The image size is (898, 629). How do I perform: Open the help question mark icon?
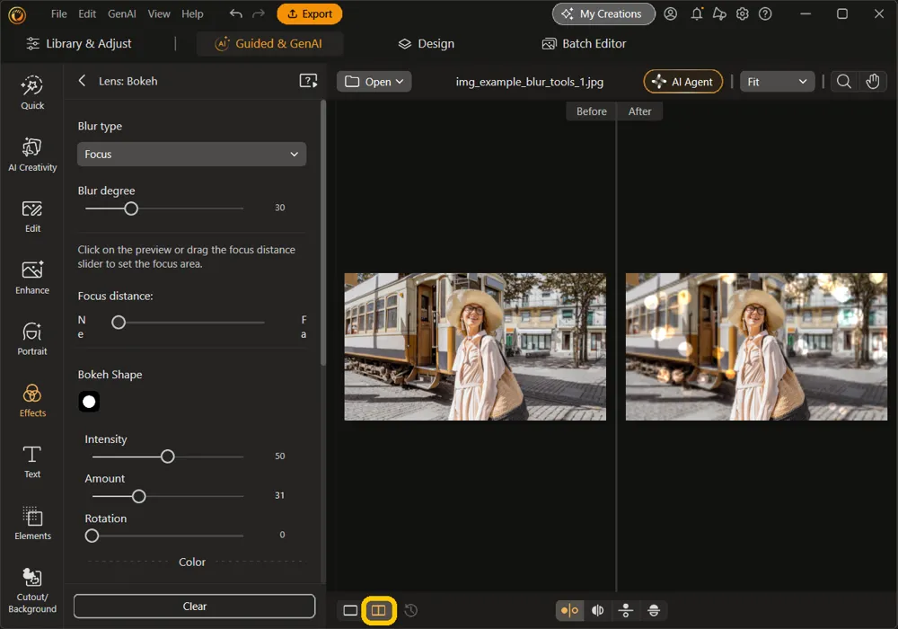(x=765, y=13)
